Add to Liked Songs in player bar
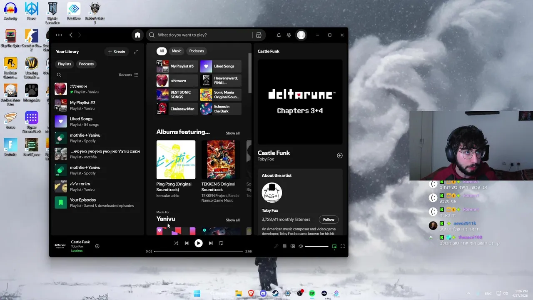Screen dimensions: 533x300 (x=97, y=246)
